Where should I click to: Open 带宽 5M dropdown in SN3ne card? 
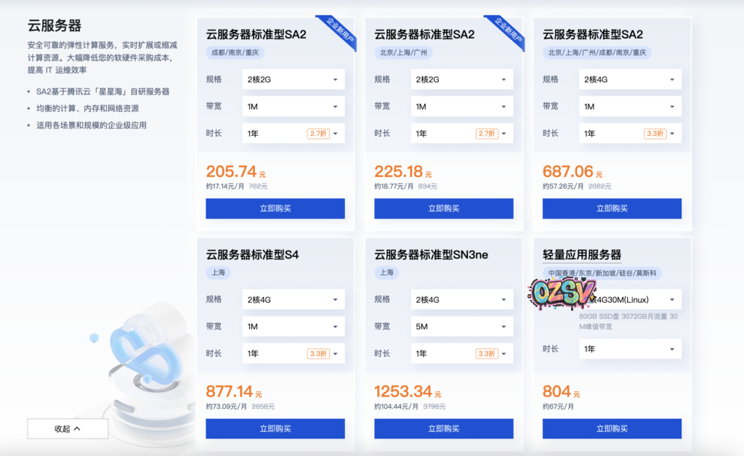pos(461,327)
